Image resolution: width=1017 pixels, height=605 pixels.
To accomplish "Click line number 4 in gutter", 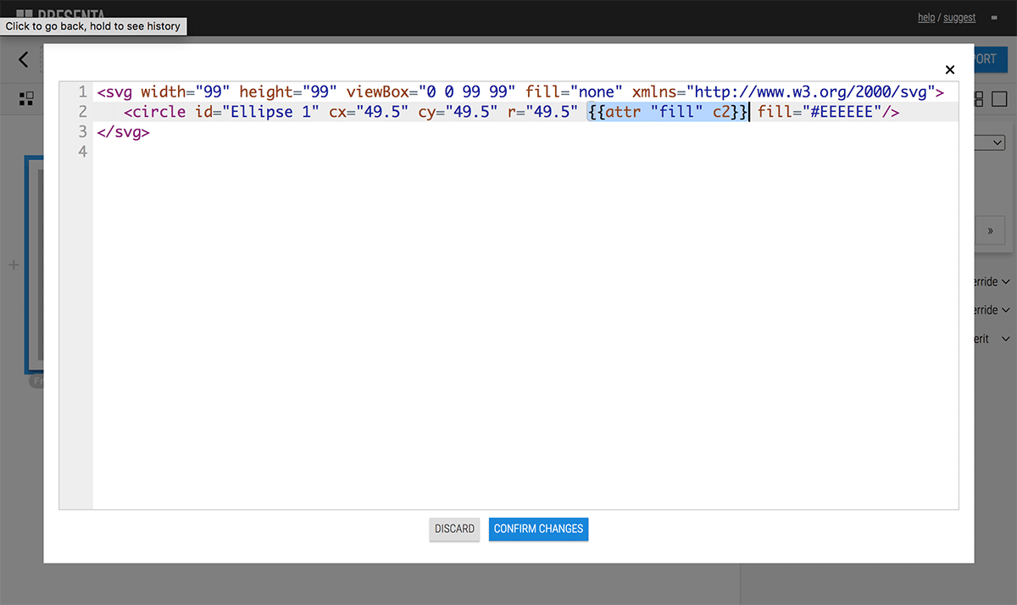I will point(82,153).
